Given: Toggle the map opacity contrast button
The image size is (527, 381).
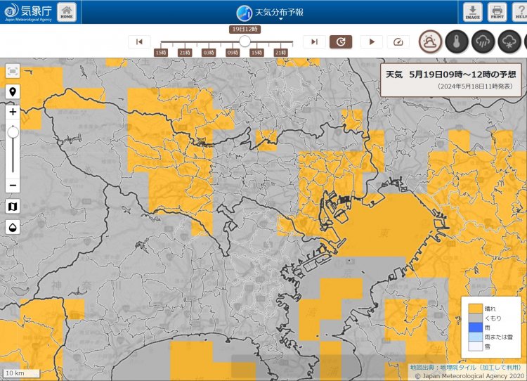Looking at the screenshot, I should [13, 227].
